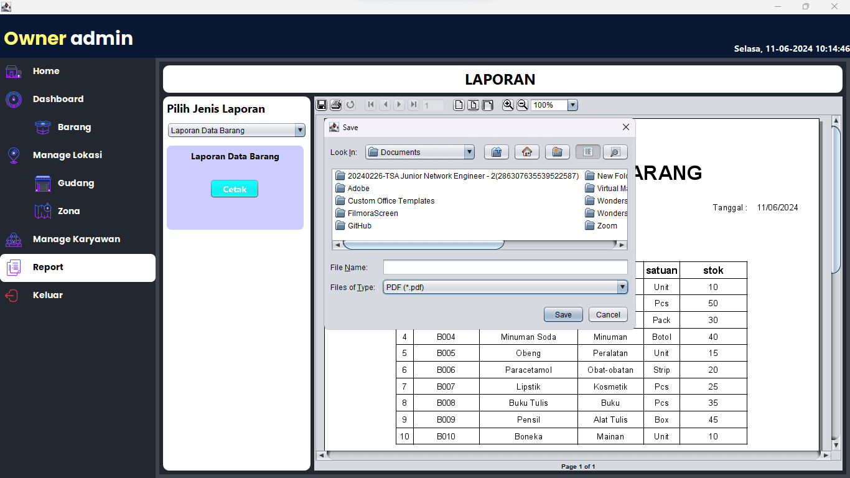850x478 pixels.
Task: Zoom in on the report preview
Action: tap(508, 105)
